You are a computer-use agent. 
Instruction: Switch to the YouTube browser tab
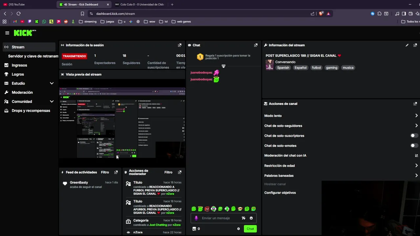pos(28,5)
